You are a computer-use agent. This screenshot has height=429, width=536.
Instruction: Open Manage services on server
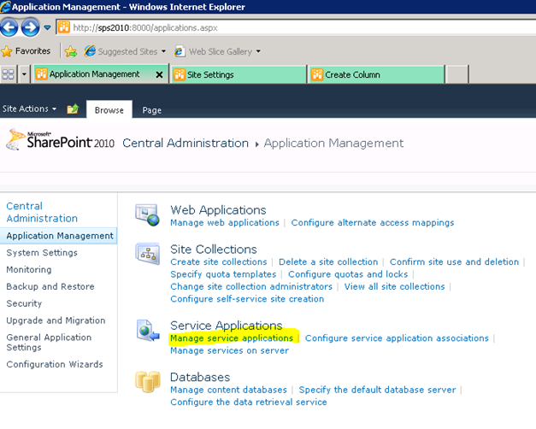tap(229, 350)
